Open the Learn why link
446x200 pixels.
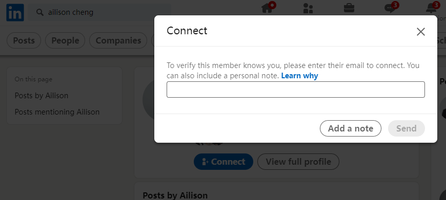(x=299, y=76)
